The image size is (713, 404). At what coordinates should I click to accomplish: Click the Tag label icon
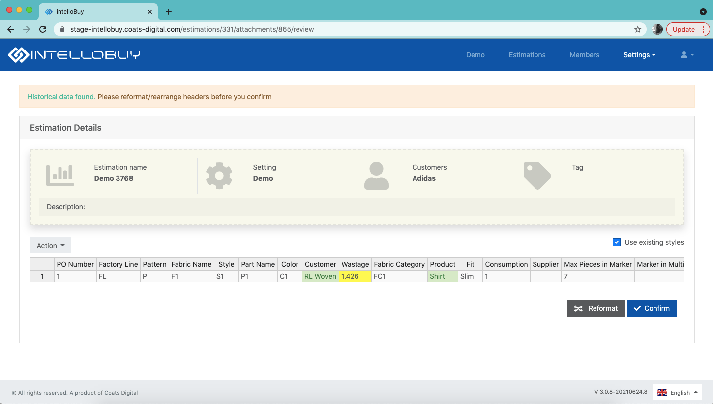(537, 175)
